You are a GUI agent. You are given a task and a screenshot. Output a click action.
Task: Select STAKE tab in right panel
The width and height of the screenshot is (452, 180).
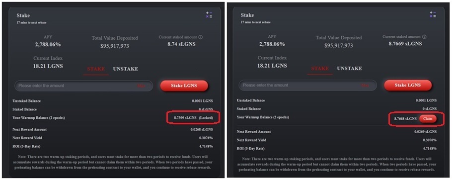point(320,68)
